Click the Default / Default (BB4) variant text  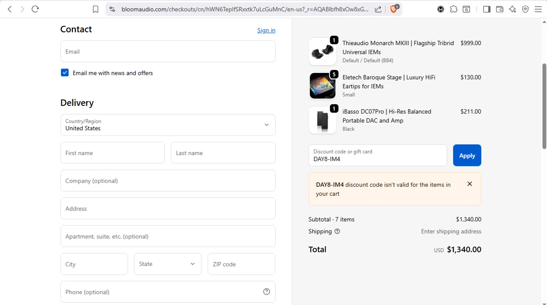click(x=368, y=61)
